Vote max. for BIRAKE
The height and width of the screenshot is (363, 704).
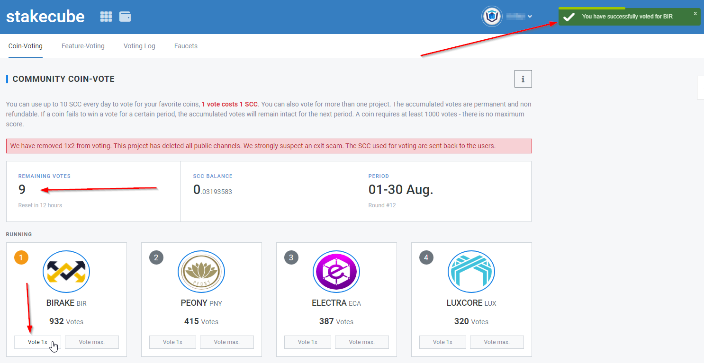(x=92, y=342)
